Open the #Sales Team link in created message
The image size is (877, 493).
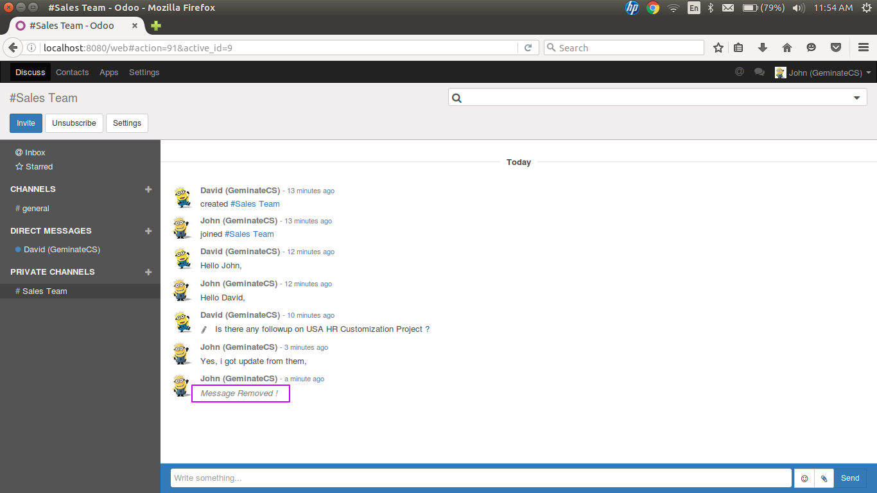[x=255, y=204]
